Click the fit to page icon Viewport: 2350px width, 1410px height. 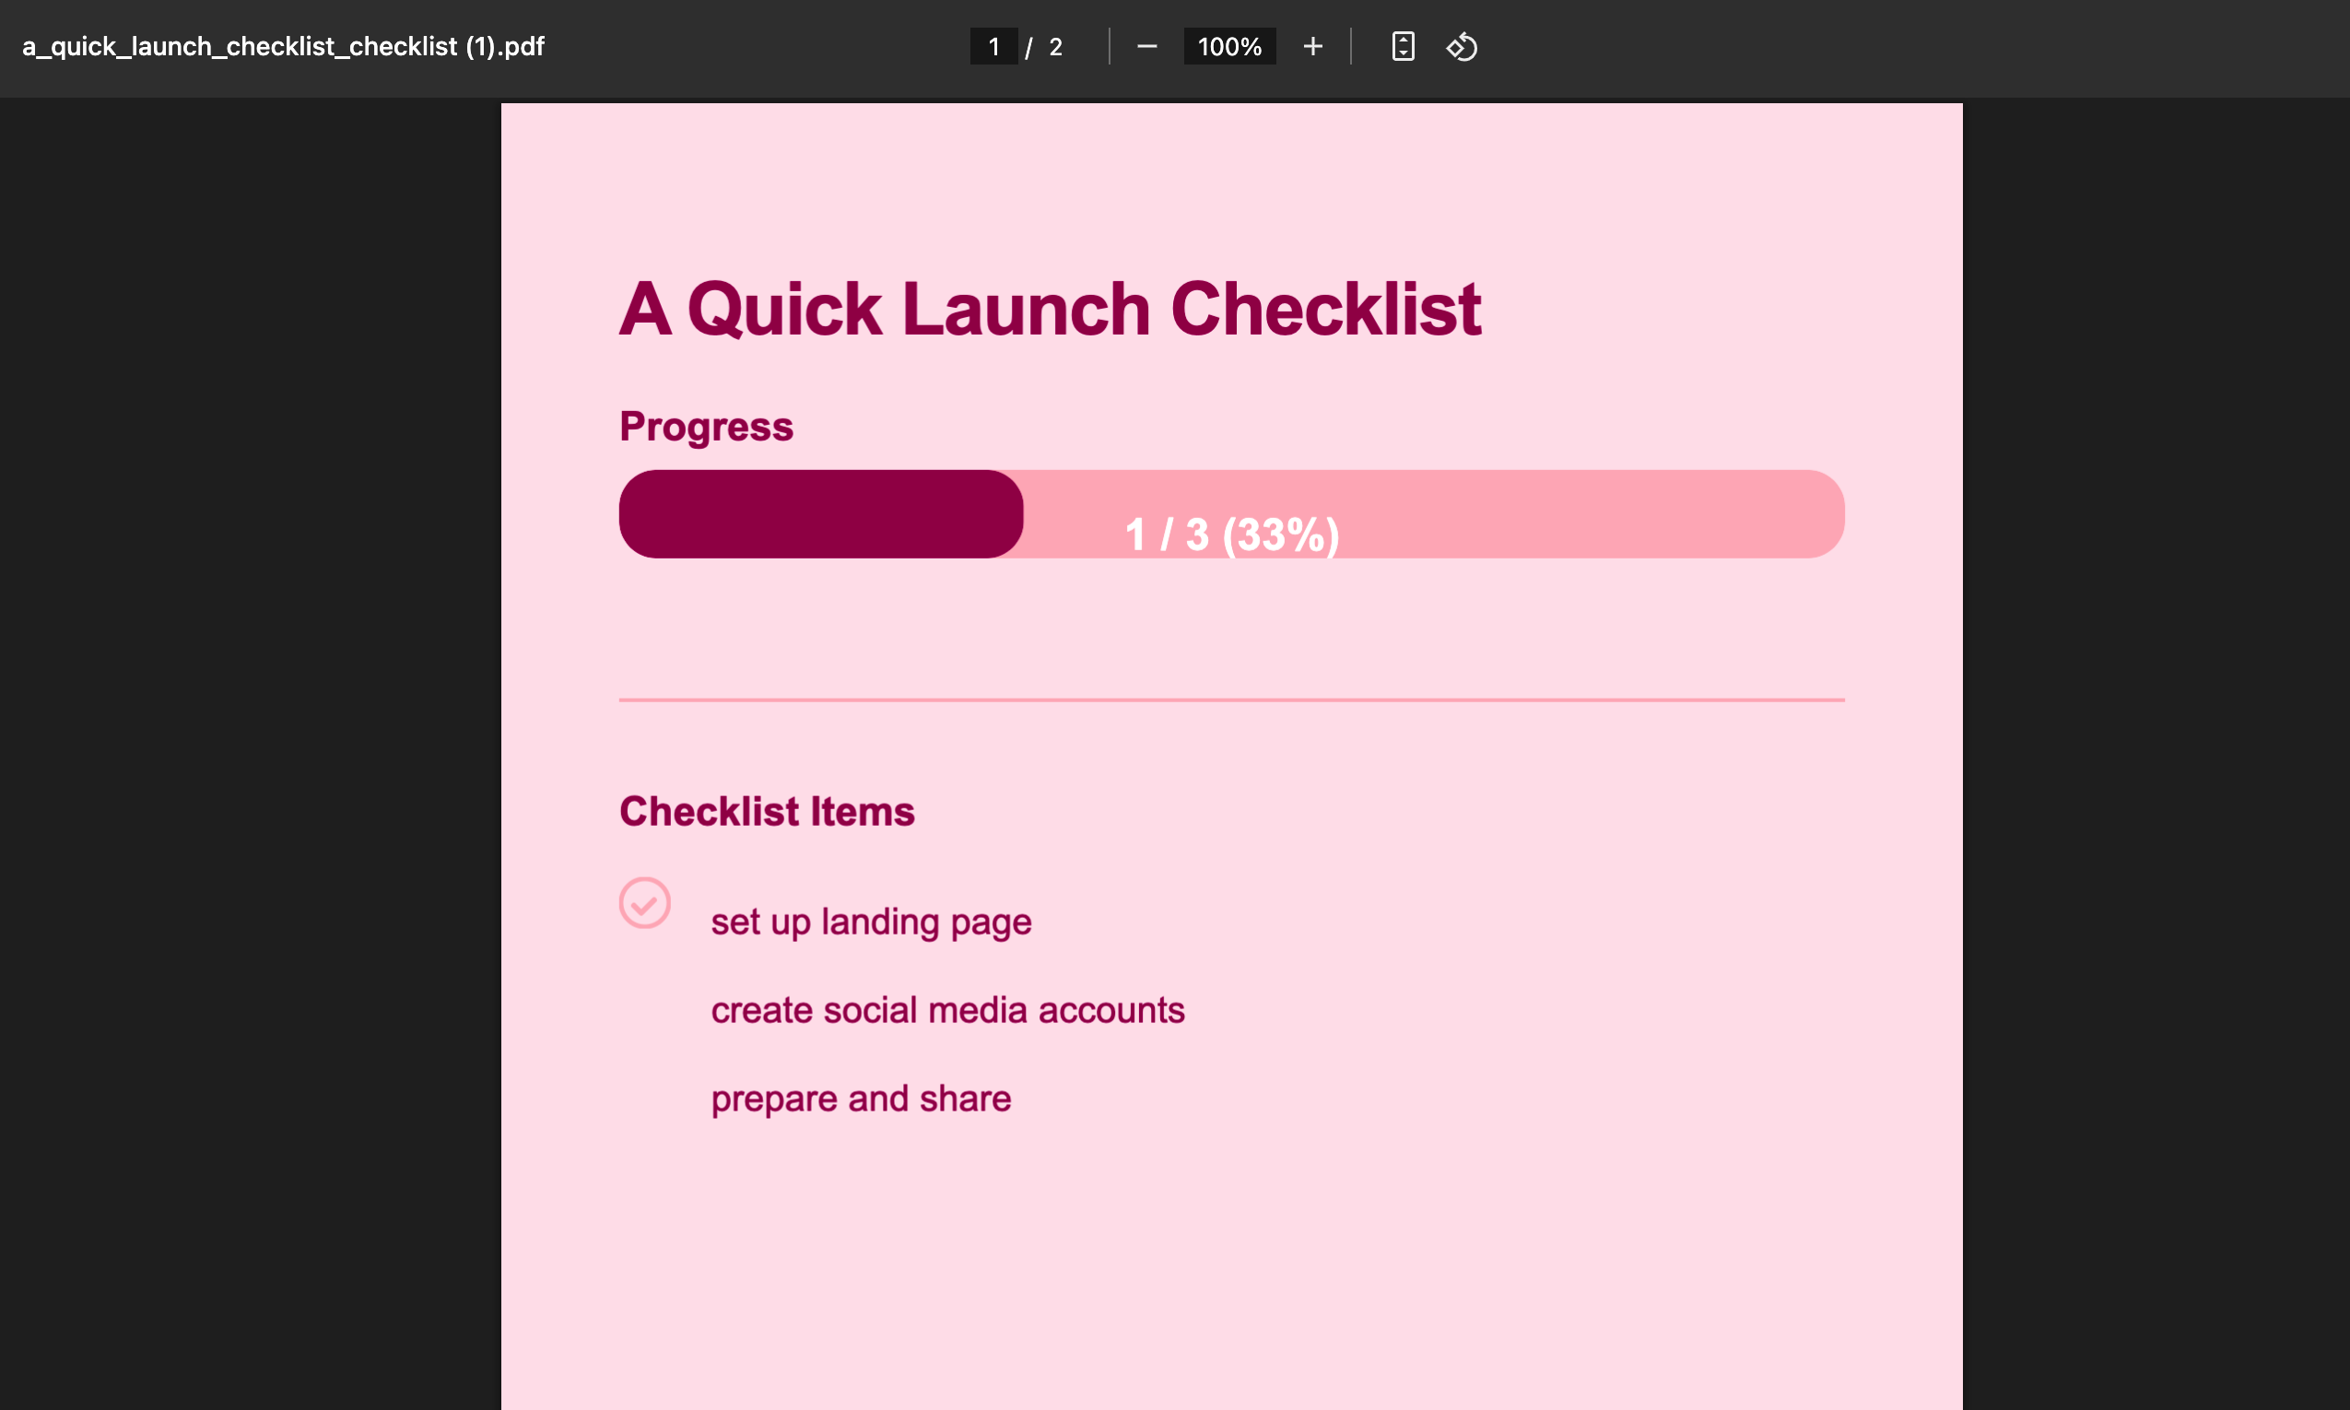pyautogui.click(x=1403, y=47)
